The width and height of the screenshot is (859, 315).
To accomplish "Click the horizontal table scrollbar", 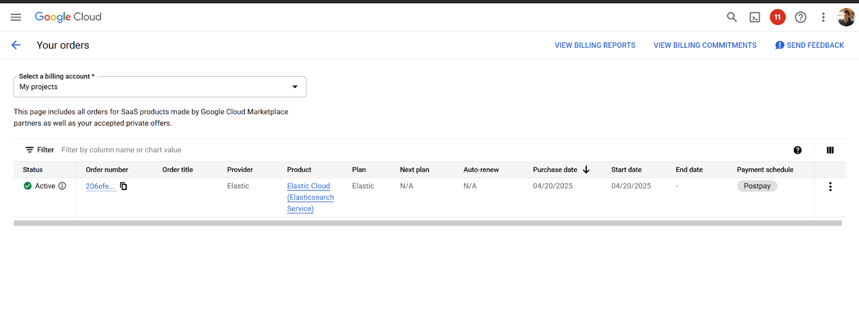I will pyautogui.click(x=427, y=223).
